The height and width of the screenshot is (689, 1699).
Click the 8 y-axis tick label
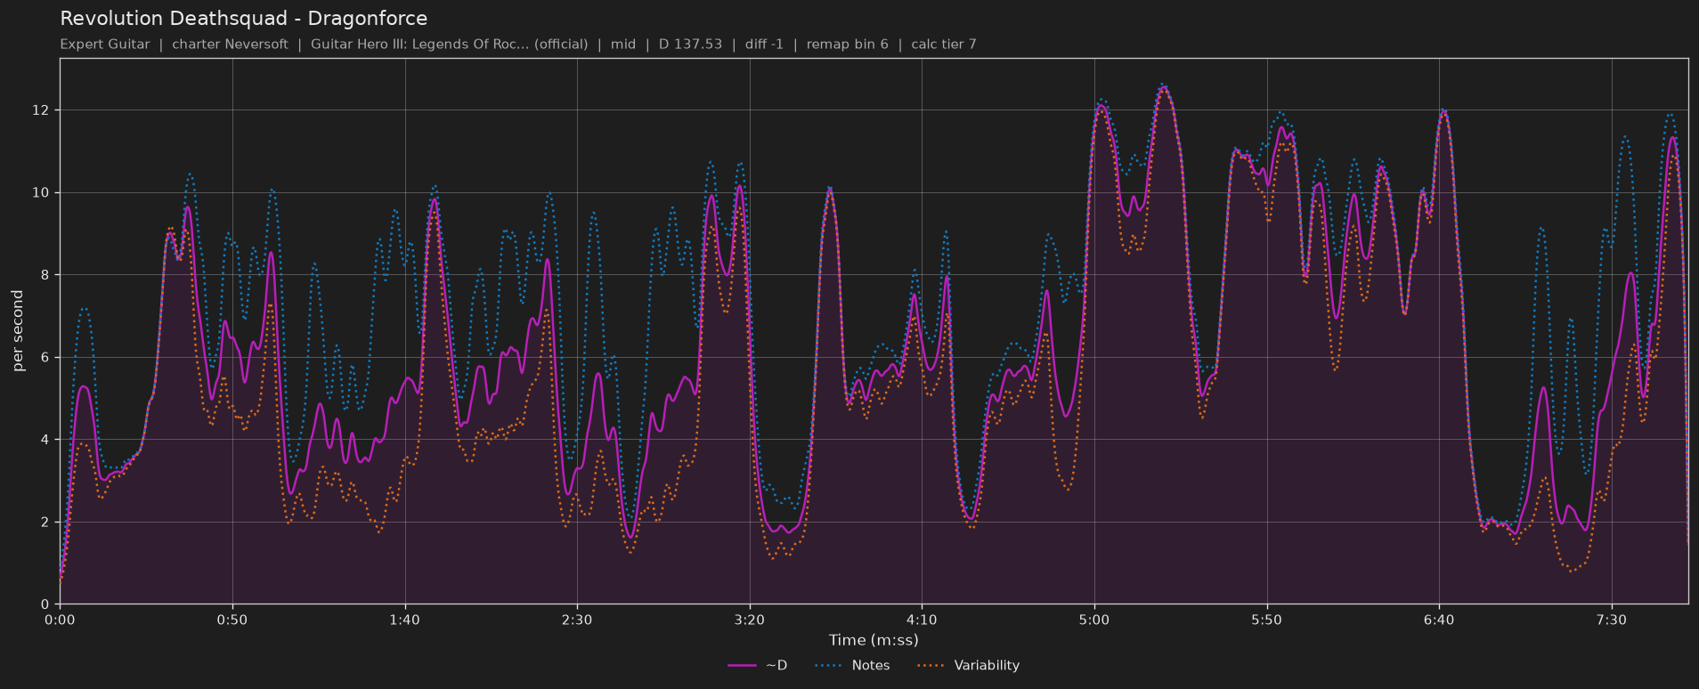(46, 275)
